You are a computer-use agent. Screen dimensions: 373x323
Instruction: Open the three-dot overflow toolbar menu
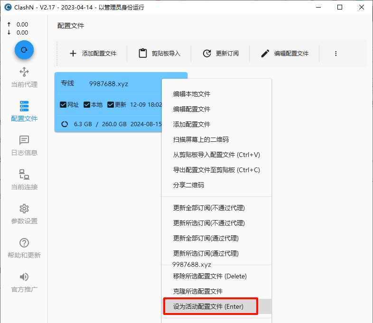pos(336,54)
